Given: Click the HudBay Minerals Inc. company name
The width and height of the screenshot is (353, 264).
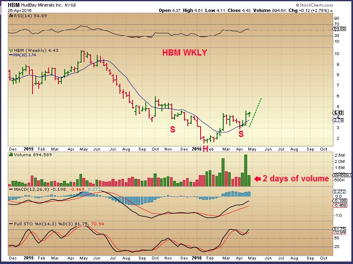Looking at the screenshot, I should [42, 5].
